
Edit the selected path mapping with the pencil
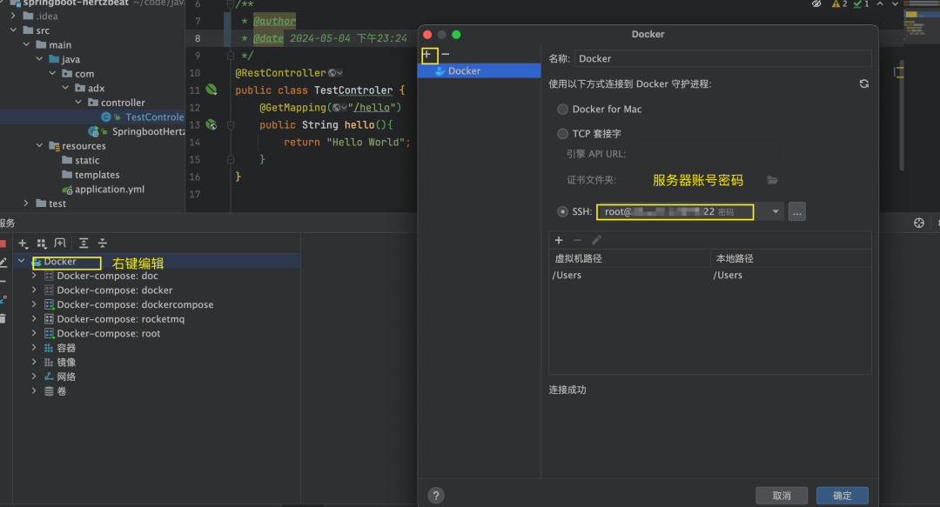[x=596, y=240]
